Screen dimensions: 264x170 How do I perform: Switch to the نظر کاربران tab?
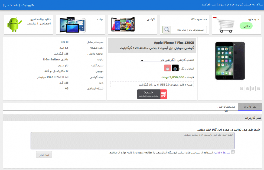click(x=250, y=107)
